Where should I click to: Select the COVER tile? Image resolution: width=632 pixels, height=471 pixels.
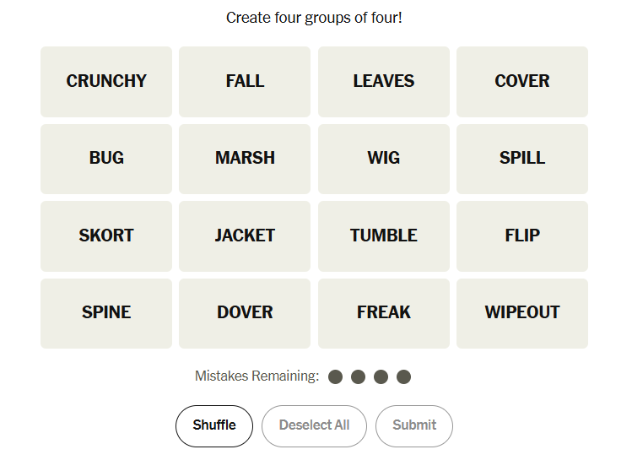point(522,81)
